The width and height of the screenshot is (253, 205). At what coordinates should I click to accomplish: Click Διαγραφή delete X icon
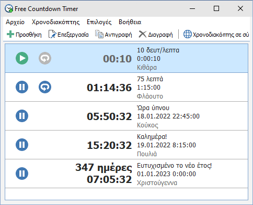click(143, 34)
